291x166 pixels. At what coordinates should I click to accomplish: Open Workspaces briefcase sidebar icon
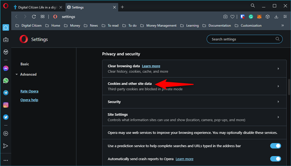point(6,39)
